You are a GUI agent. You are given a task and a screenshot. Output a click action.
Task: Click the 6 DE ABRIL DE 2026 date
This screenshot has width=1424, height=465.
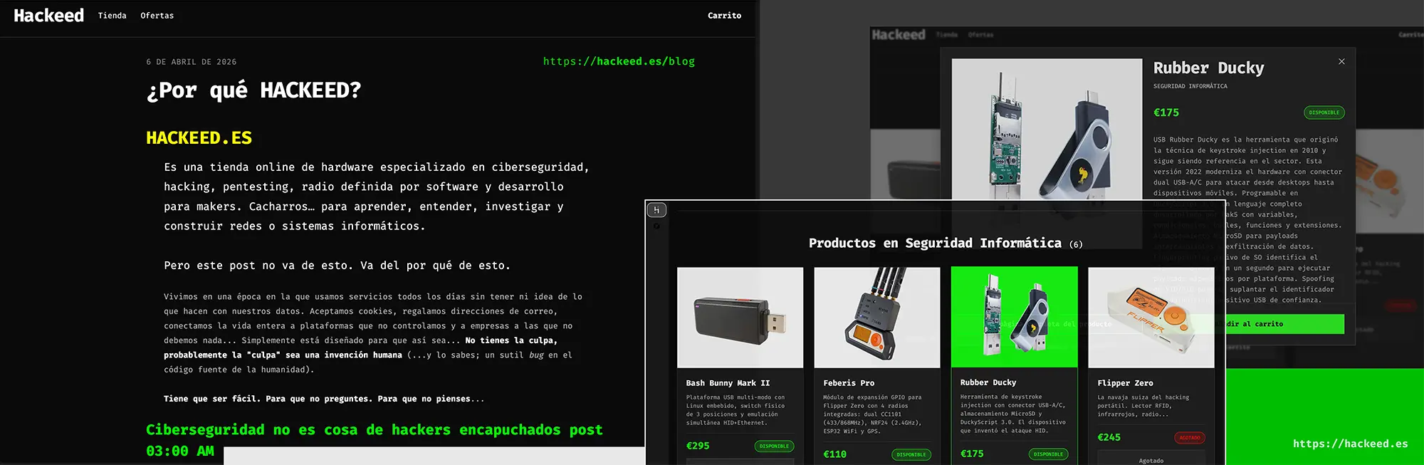point(191,62)
